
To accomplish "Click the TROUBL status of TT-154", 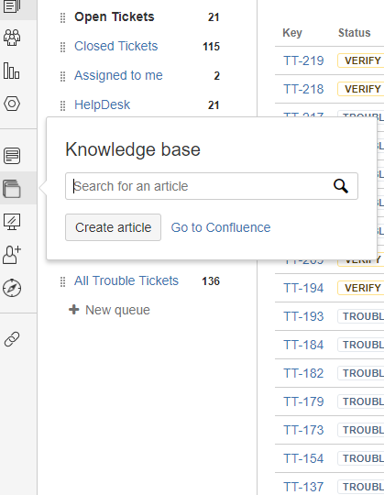I will click(x=361, y=458).
